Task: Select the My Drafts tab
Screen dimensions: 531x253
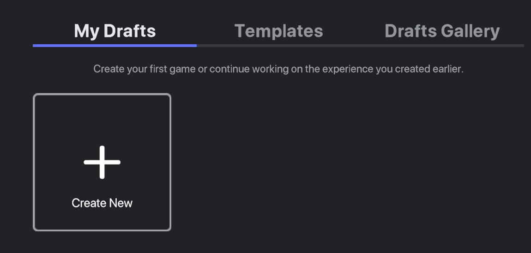Action: pos(115,31)
